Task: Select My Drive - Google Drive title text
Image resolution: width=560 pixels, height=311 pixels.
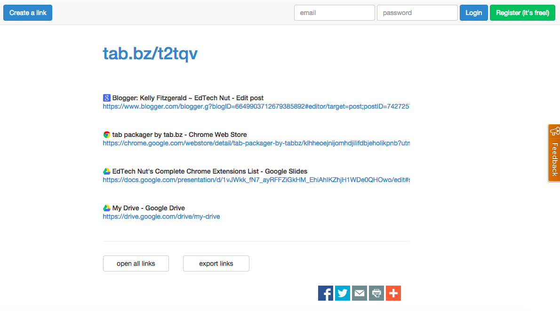Action: 149,208
